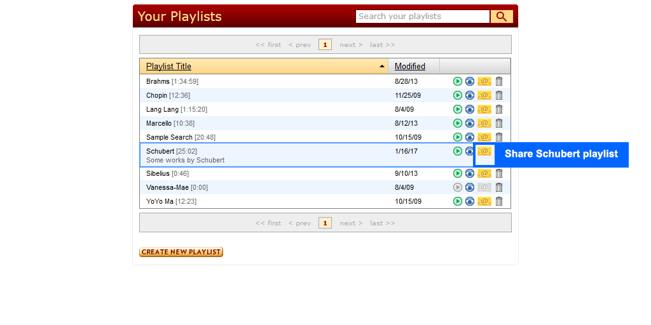Play the Brahms playlist
651x325 pixels.
coord(457,81)
